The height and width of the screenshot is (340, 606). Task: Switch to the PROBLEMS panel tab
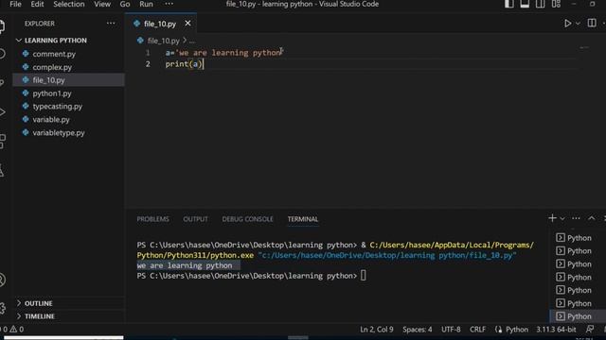tap(152, 219)
